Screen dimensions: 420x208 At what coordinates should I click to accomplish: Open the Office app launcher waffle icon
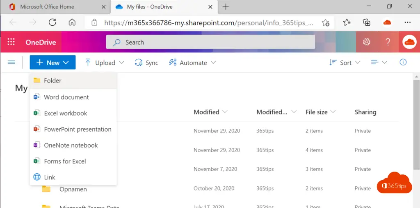(x=11, y=42)
